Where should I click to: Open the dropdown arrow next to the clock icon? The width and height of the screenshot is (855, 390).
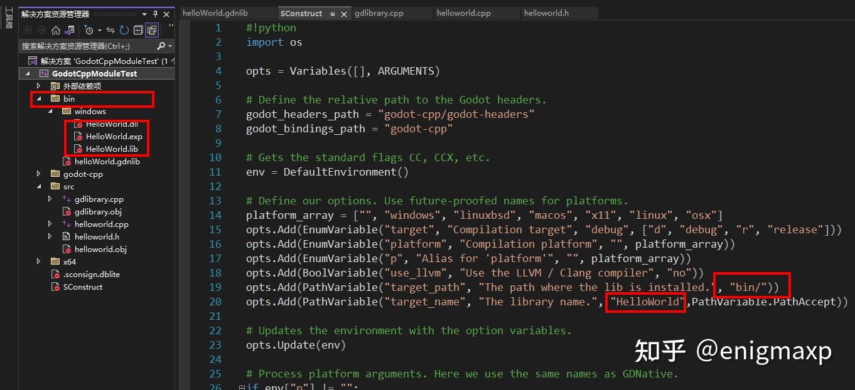click(x=99, y=30)
